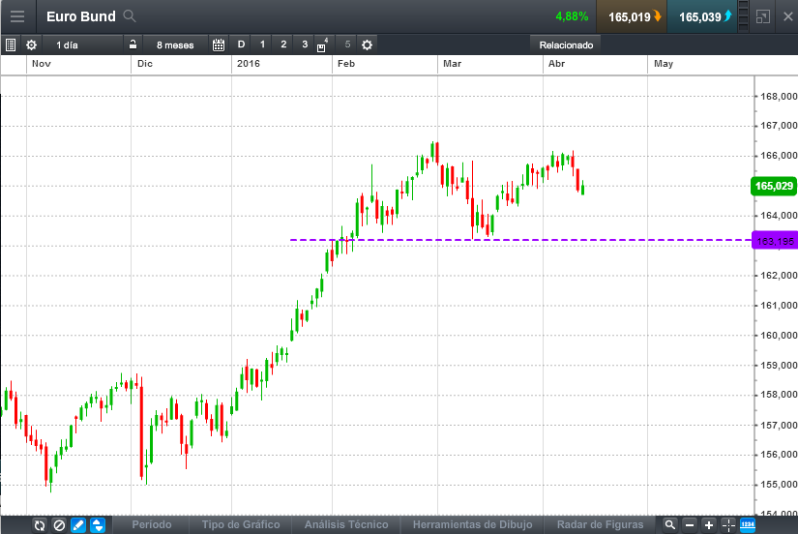The image size is (798, 534).
Task: Open the calendar date picker icon
Action: point(218,44)
